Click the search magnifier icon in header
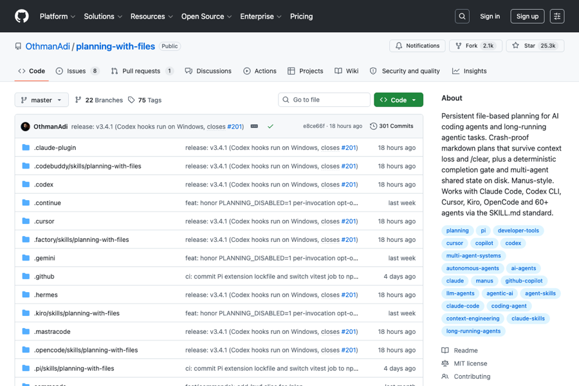 [462, 16]
